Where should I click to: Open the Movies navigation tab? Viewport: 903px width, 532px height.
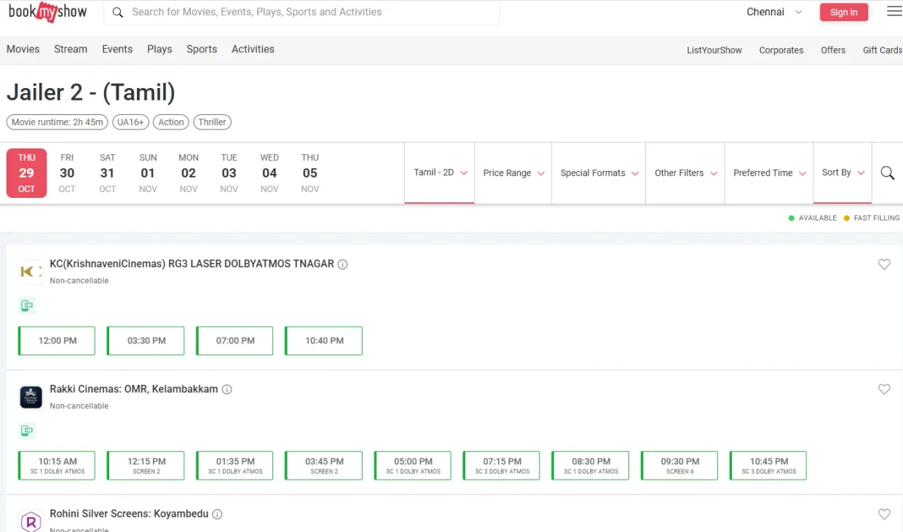click(x=23, y=49)
